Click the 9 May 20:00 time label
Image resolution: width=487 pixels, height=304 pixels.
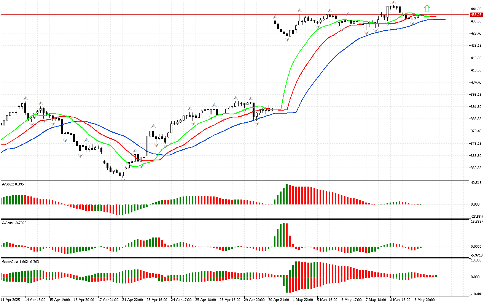(x=425, y=299)
